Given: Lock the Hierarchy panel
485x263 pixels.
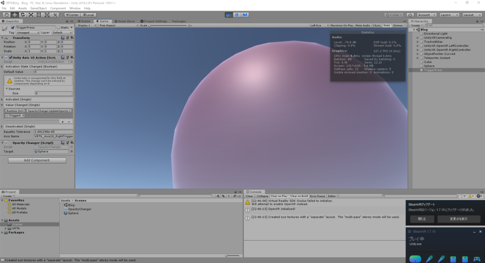Looking at the screenshot, I should pyautogui.click(x=477, y=21).
